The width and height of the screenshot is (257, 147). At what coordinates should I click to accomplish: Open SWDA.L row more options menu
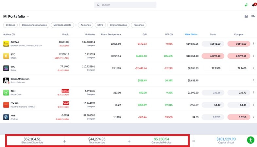253,43
